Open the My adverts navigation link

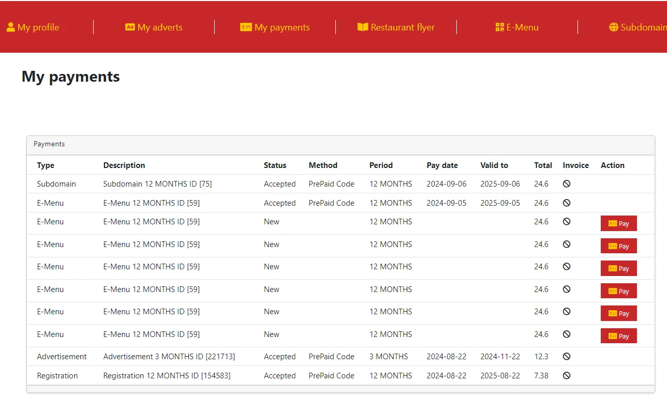[160, 27]
